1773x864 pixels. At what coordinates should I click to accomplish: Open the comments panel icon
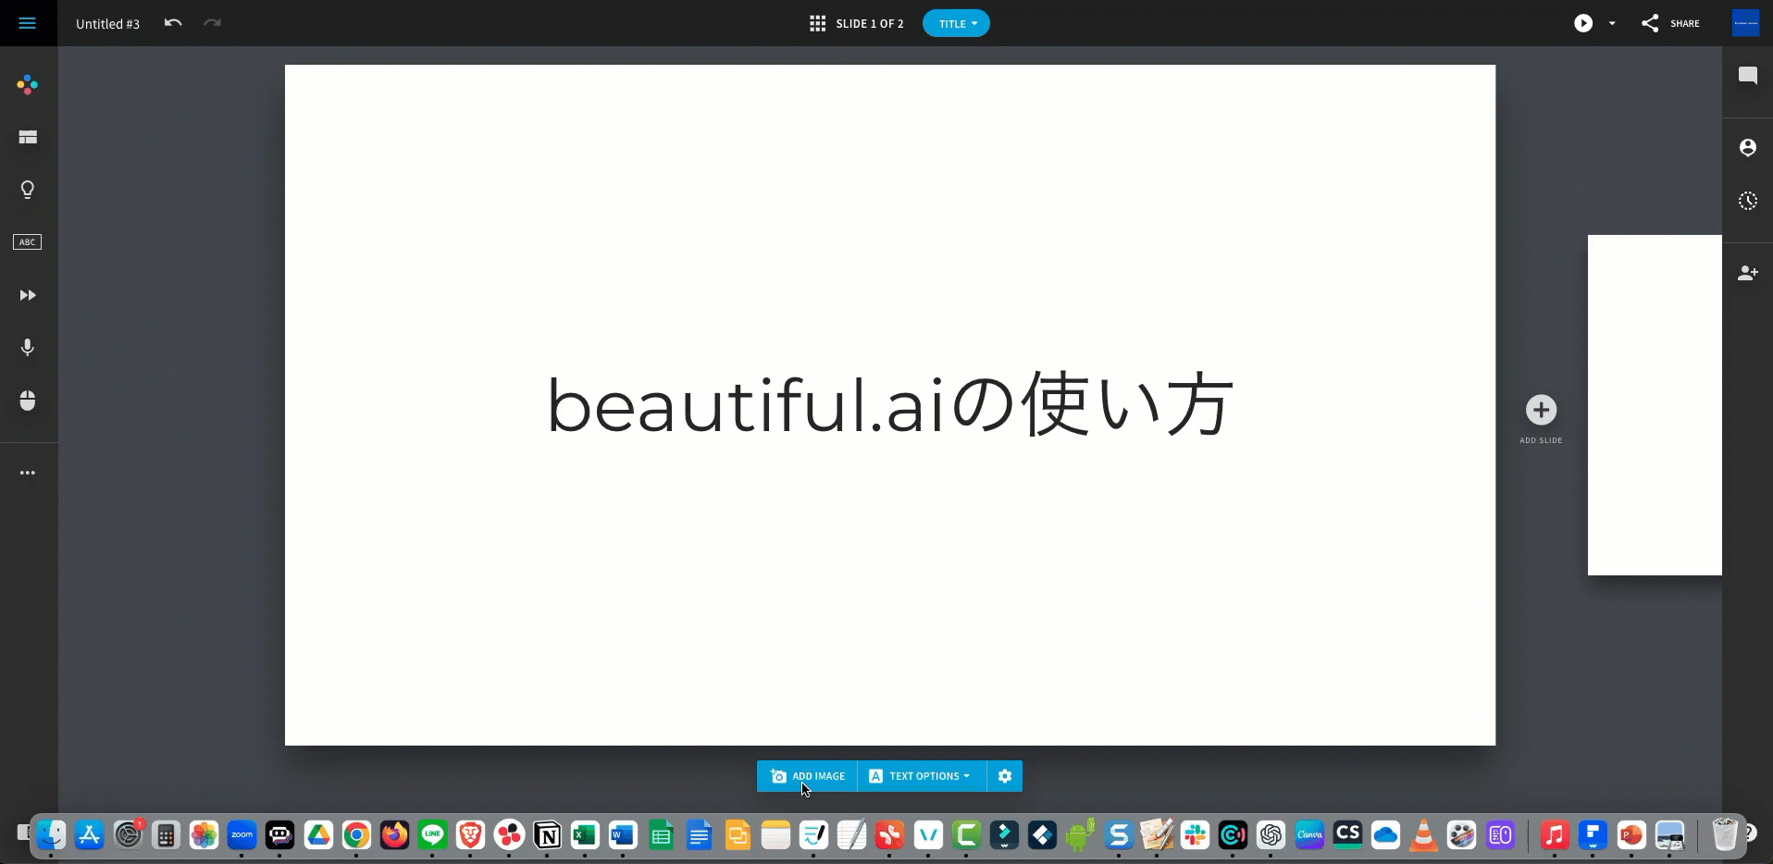click(x=1747, y=76)
